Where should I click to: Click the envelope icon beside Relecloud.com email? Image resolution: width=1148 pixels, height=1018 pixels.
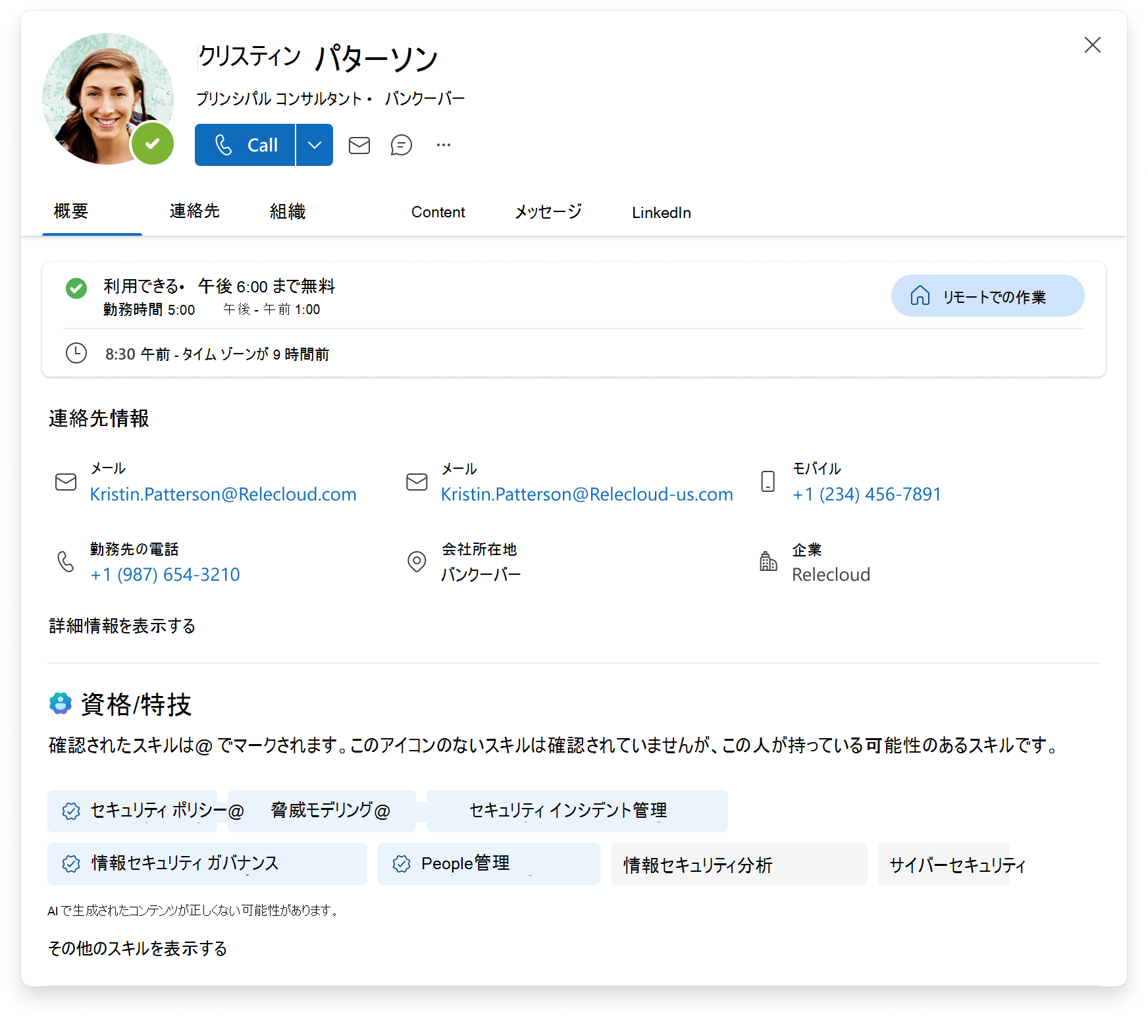(66, 482)
